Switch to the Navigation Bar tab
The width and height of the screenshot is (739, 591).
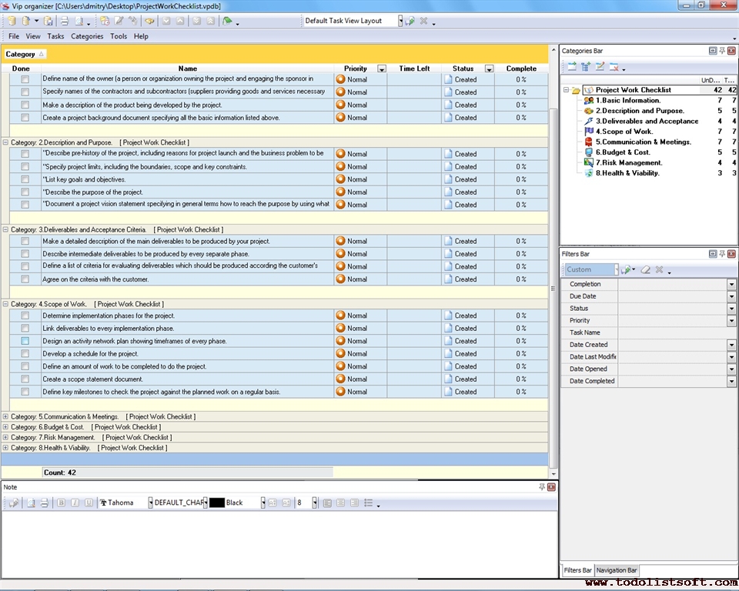tap(617, 570)
